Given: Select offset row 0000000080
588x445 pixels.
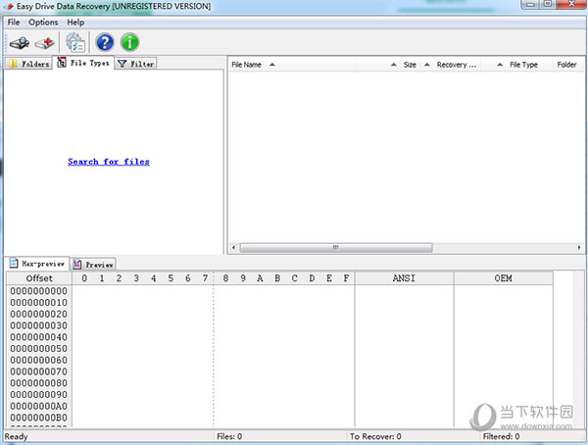Looking at the screenshot, I should (39, 383).
